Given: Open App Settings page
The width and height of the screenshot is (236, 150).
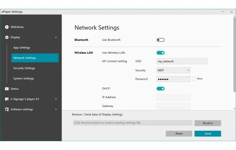Looking at the screenshot, I should tap(22, 47).
